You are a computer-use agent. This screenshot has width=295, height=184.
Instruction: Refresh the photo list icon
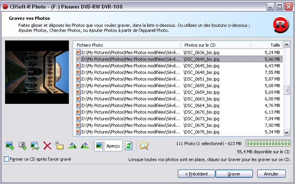(x=129, y=145)
